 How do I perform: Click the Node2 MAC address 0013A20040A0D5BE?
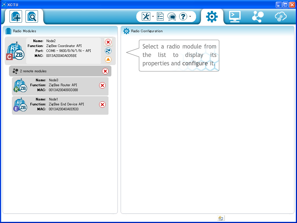61,56
